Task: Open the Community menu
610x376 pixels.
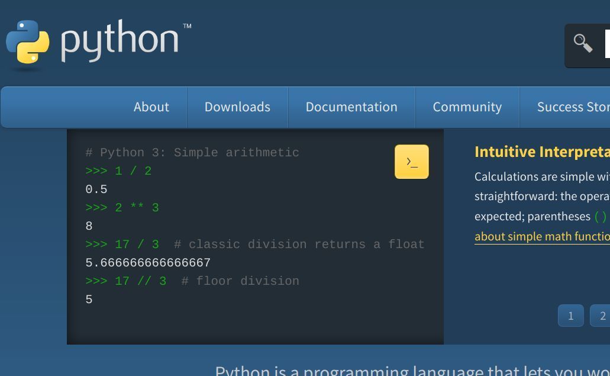Action: tap(467, 107)
